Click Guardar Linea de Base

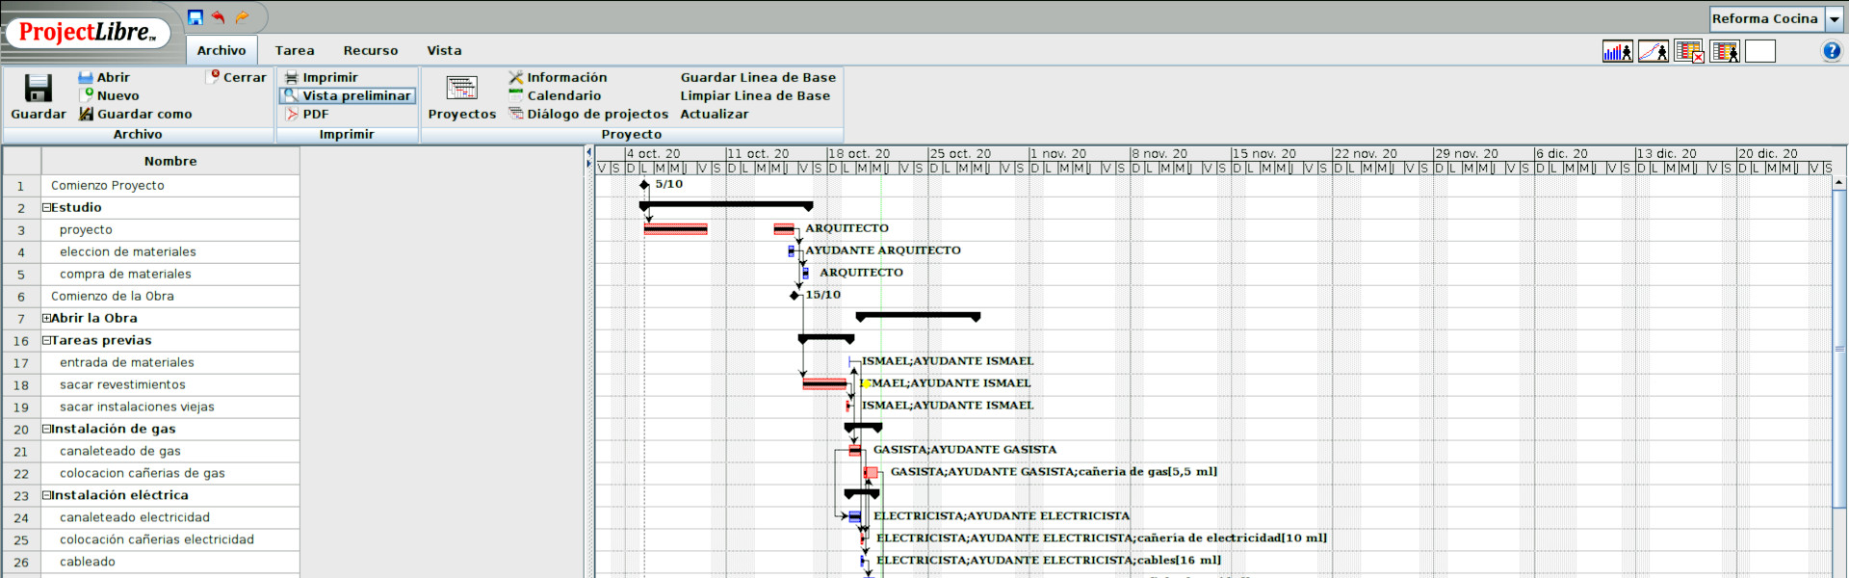pos(758,77)
